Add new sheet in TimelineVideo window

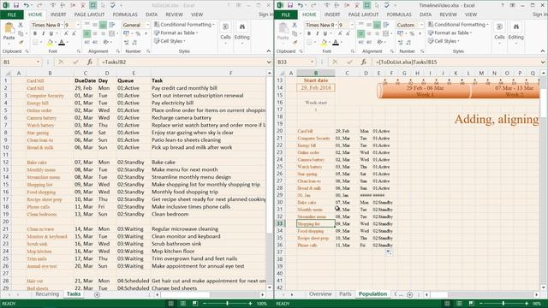(x=409, y=294)
